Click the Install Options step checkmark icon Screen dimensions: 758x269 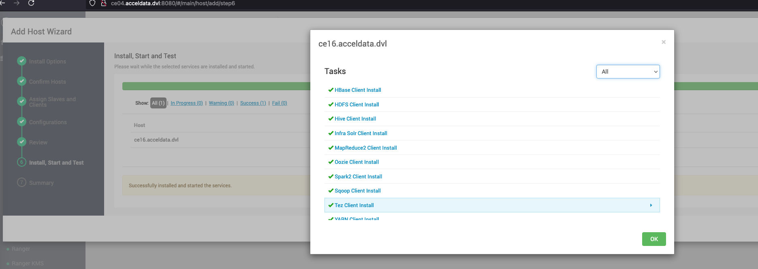coord(22,61)
